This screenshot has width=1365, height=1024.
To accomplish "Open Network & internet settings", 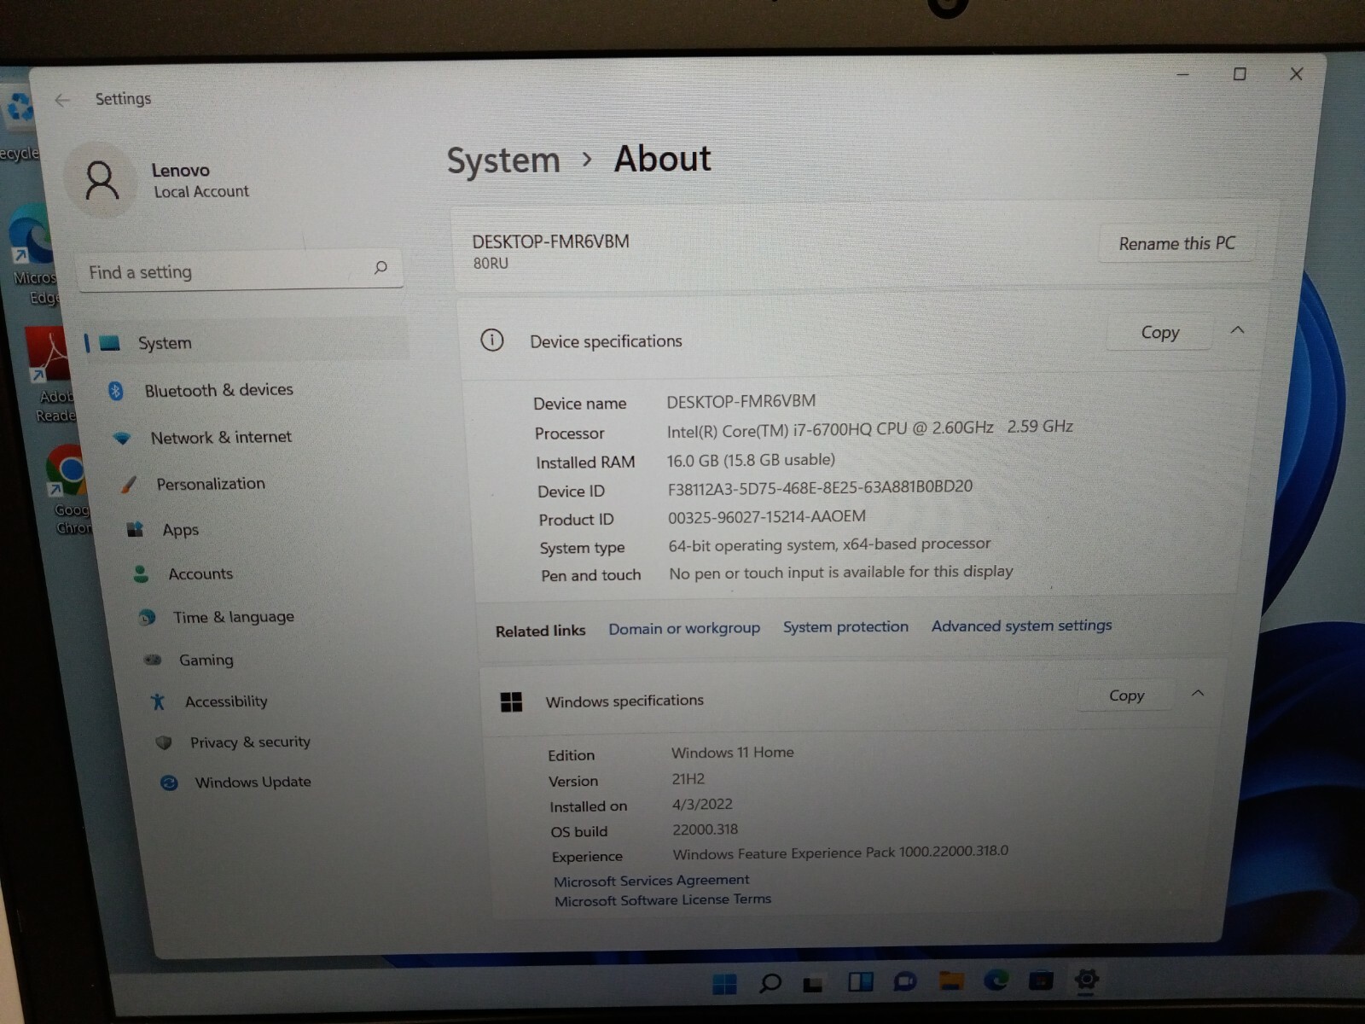I will 221,438.
